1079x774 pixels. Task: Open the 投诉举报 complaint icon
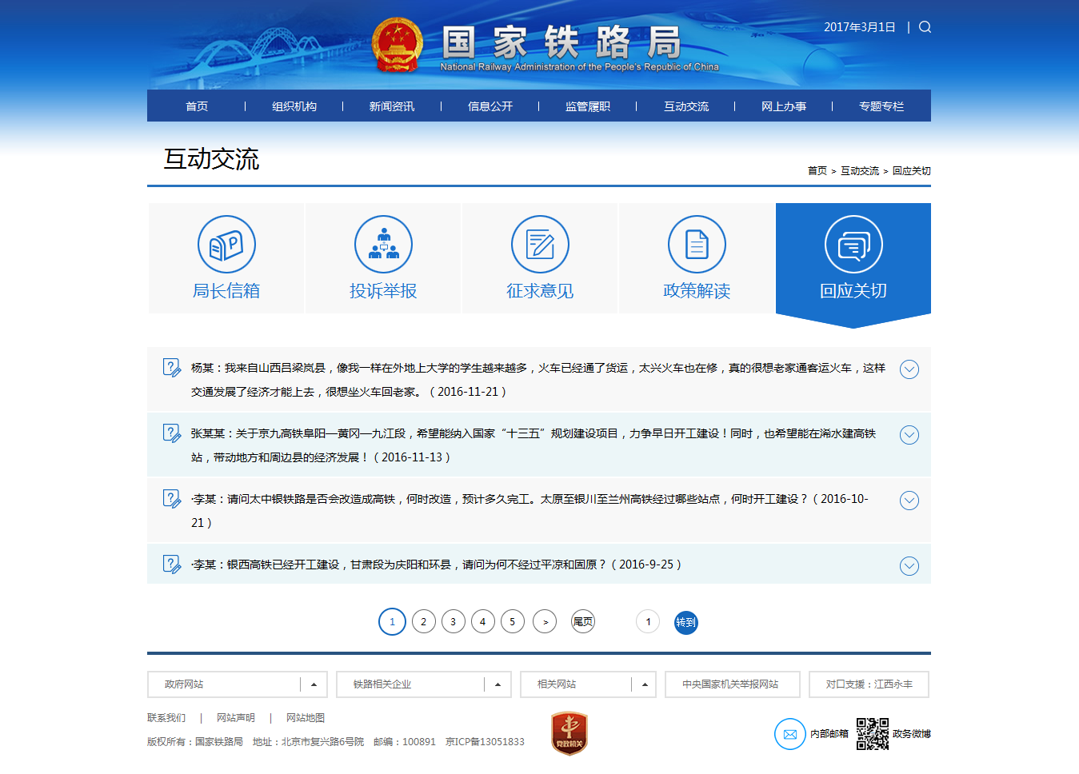pyautogui.click(x=383, y=245)
